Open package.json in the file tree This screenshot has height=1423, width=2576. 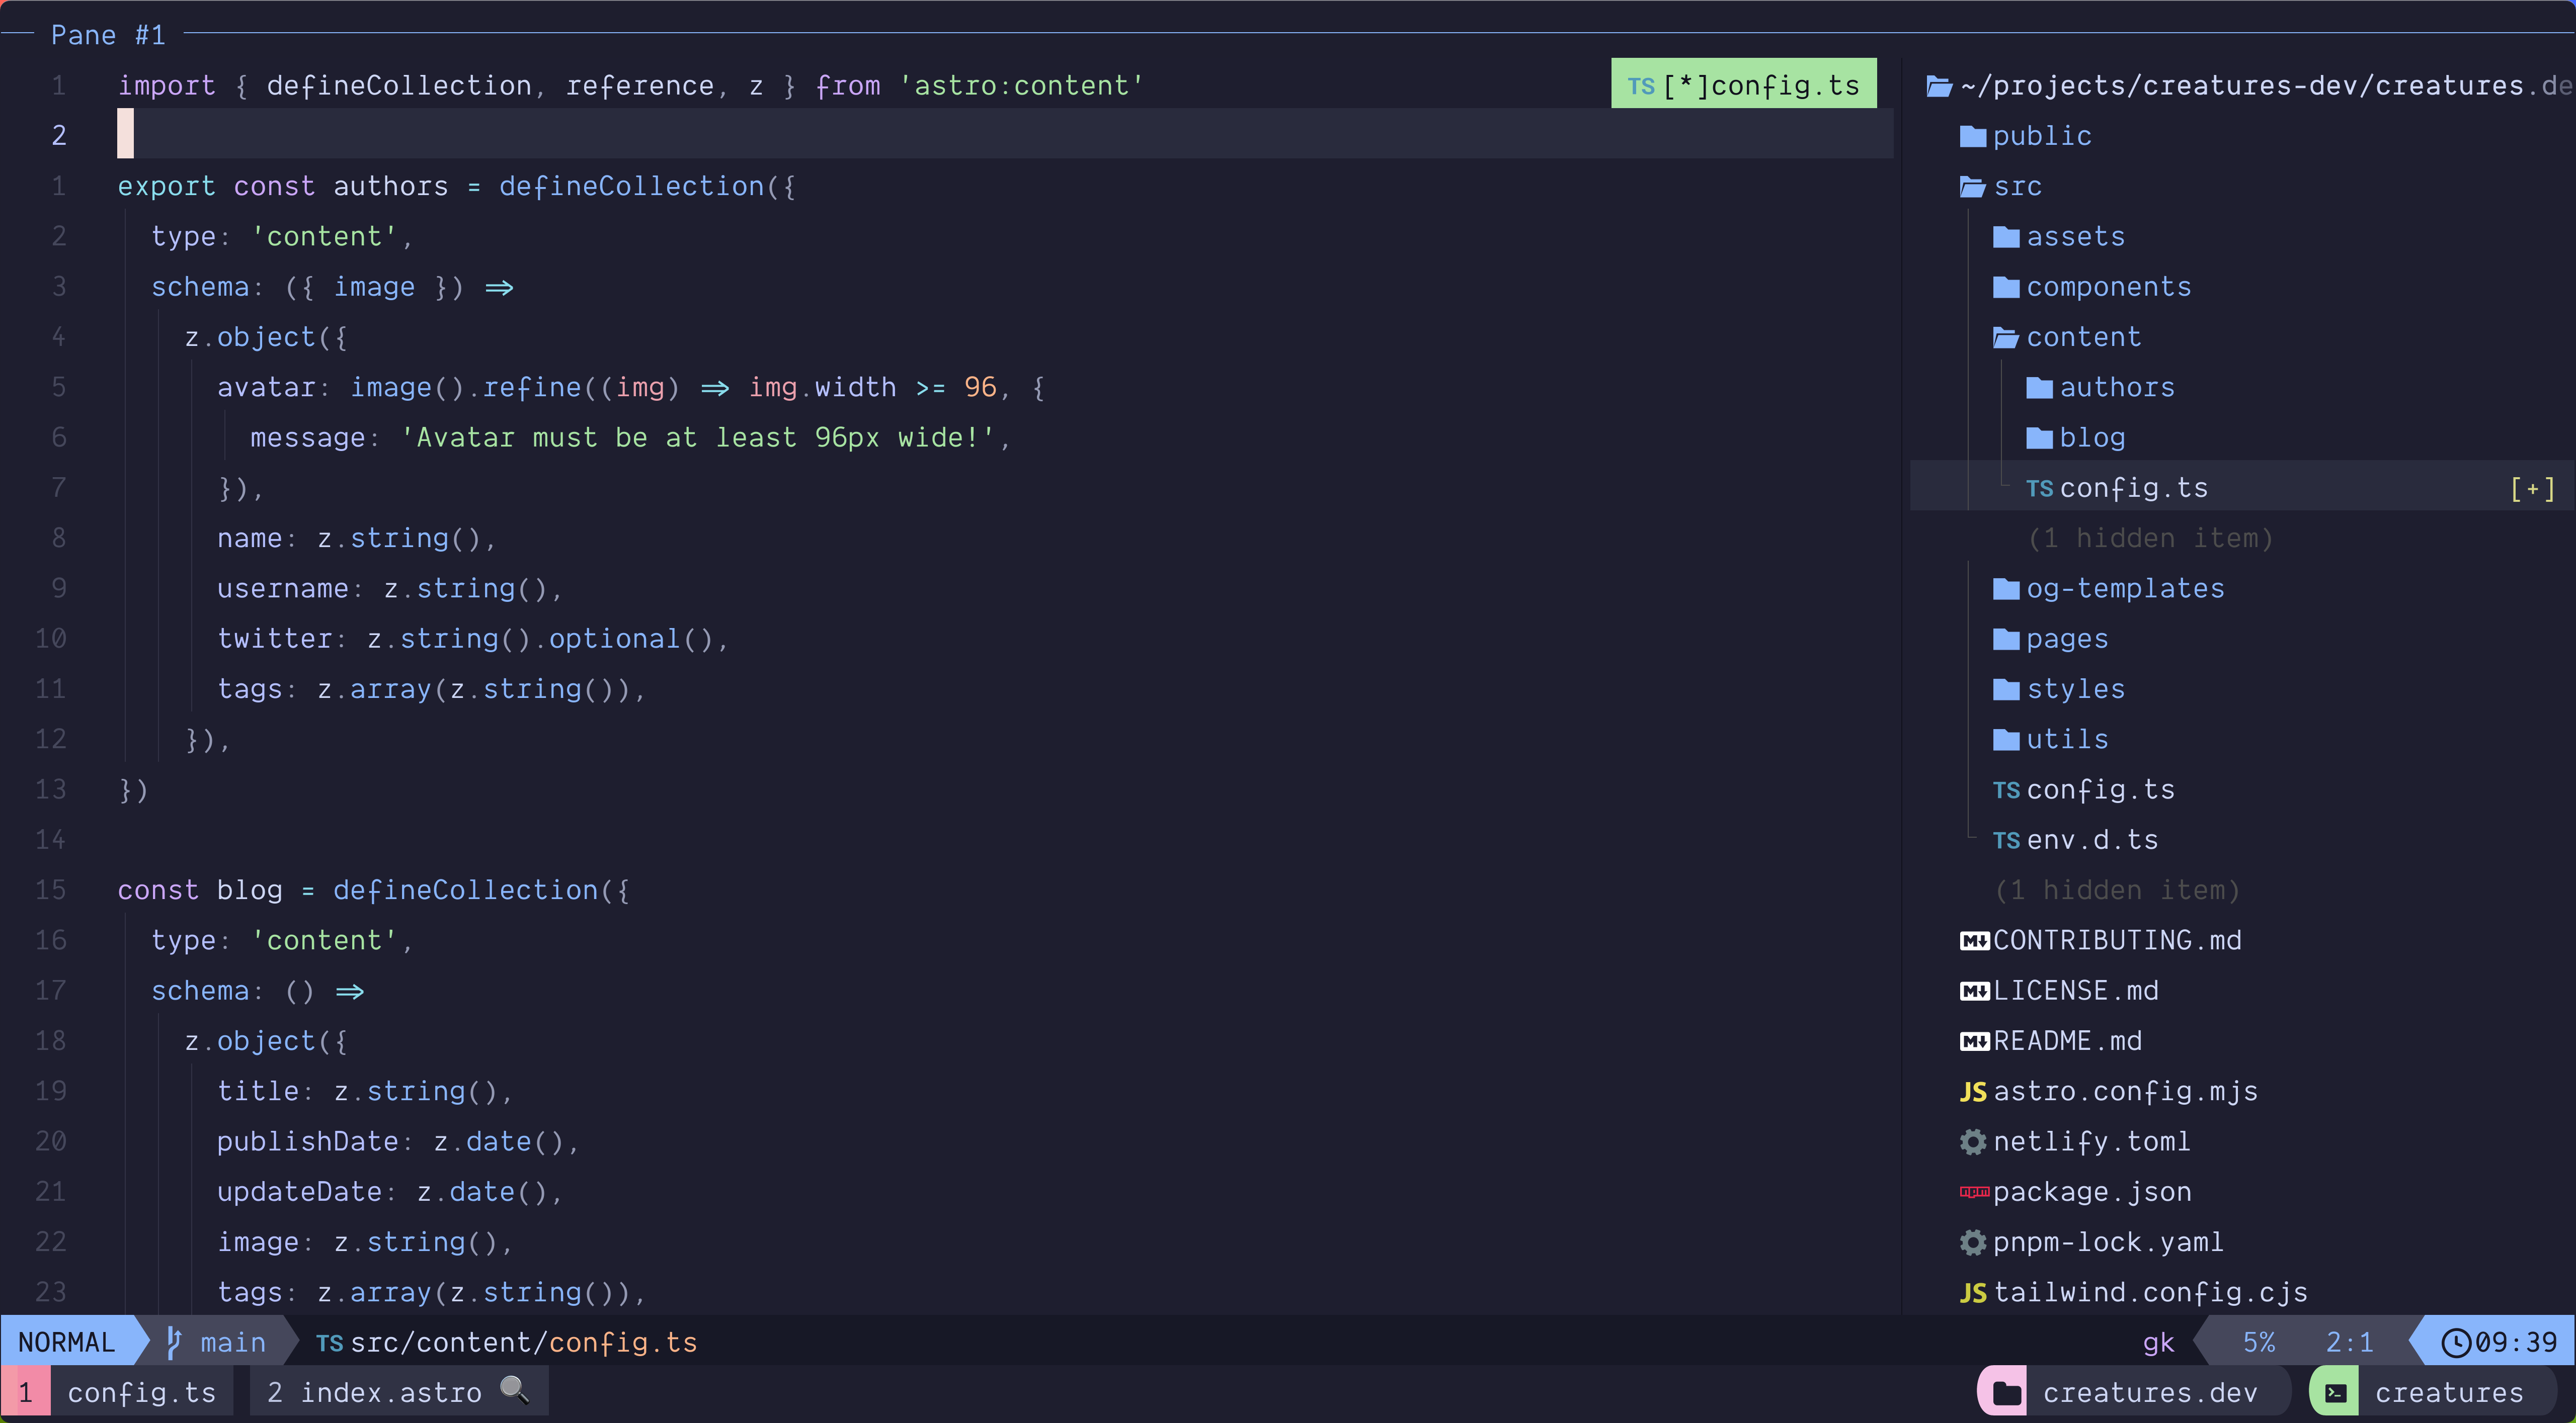point(2092,1192)
